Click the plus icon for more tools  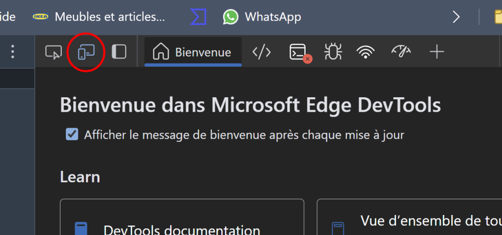[x=437, y=52]
